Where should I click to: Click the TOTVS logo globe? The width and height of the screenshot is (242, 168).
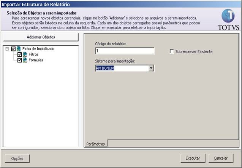point(228,16)
